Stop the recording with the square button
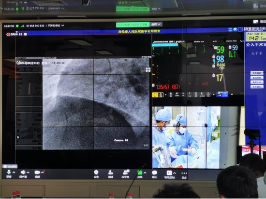 coord(25,34)
